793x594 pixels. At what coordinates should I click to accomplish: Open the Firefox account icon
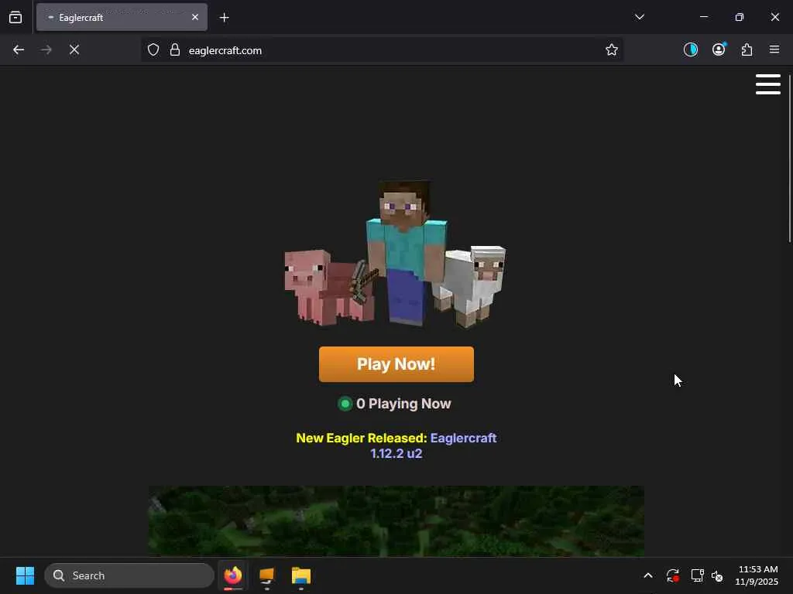coord(719,49)
